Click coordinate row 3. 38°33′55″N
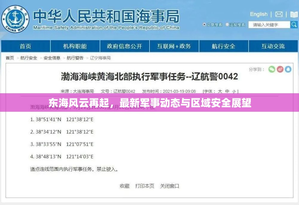 62,144
